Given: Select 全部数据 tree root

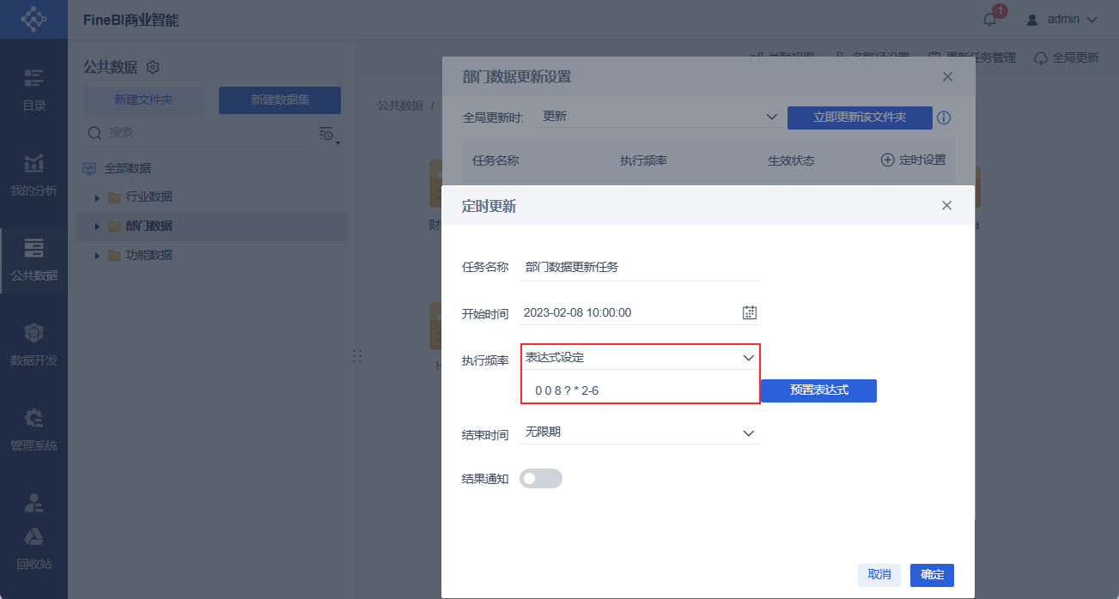Looking at the screenshot, I should click(x=127, y=168).
